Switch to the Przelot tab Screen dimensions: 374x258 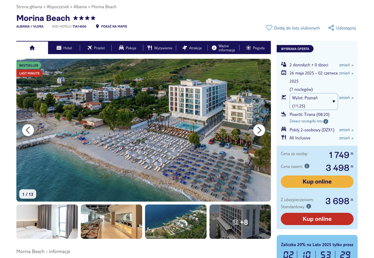point(96,48)
